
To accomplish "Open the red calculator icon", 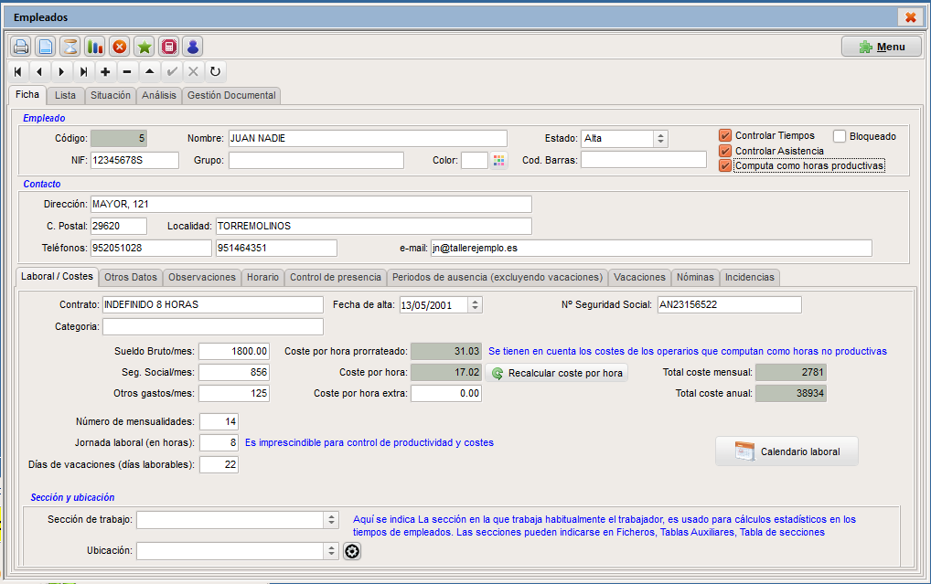I will pos(168,47).
